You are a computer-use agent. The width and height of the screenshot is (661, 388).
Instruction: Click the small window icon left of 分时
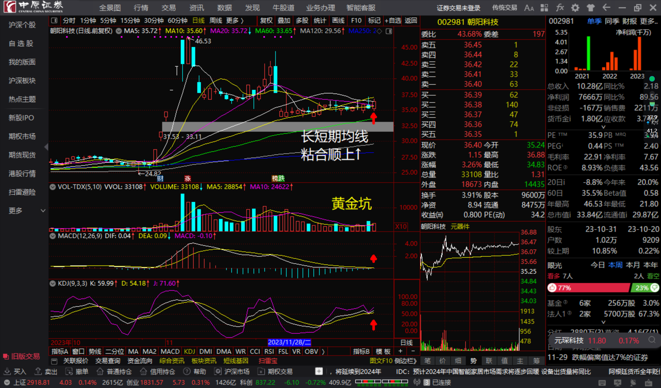(x=54, y=21)
